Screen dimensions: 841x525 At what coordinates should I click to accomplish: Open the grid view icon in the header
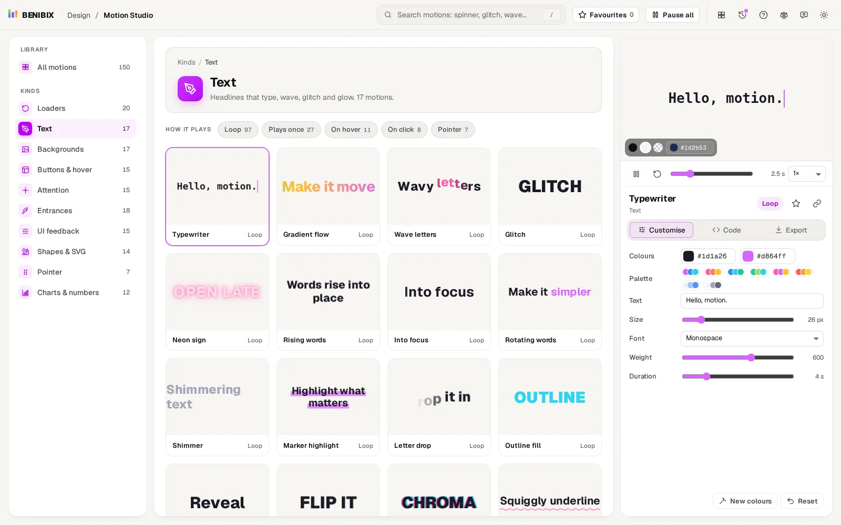click(722, 15)
